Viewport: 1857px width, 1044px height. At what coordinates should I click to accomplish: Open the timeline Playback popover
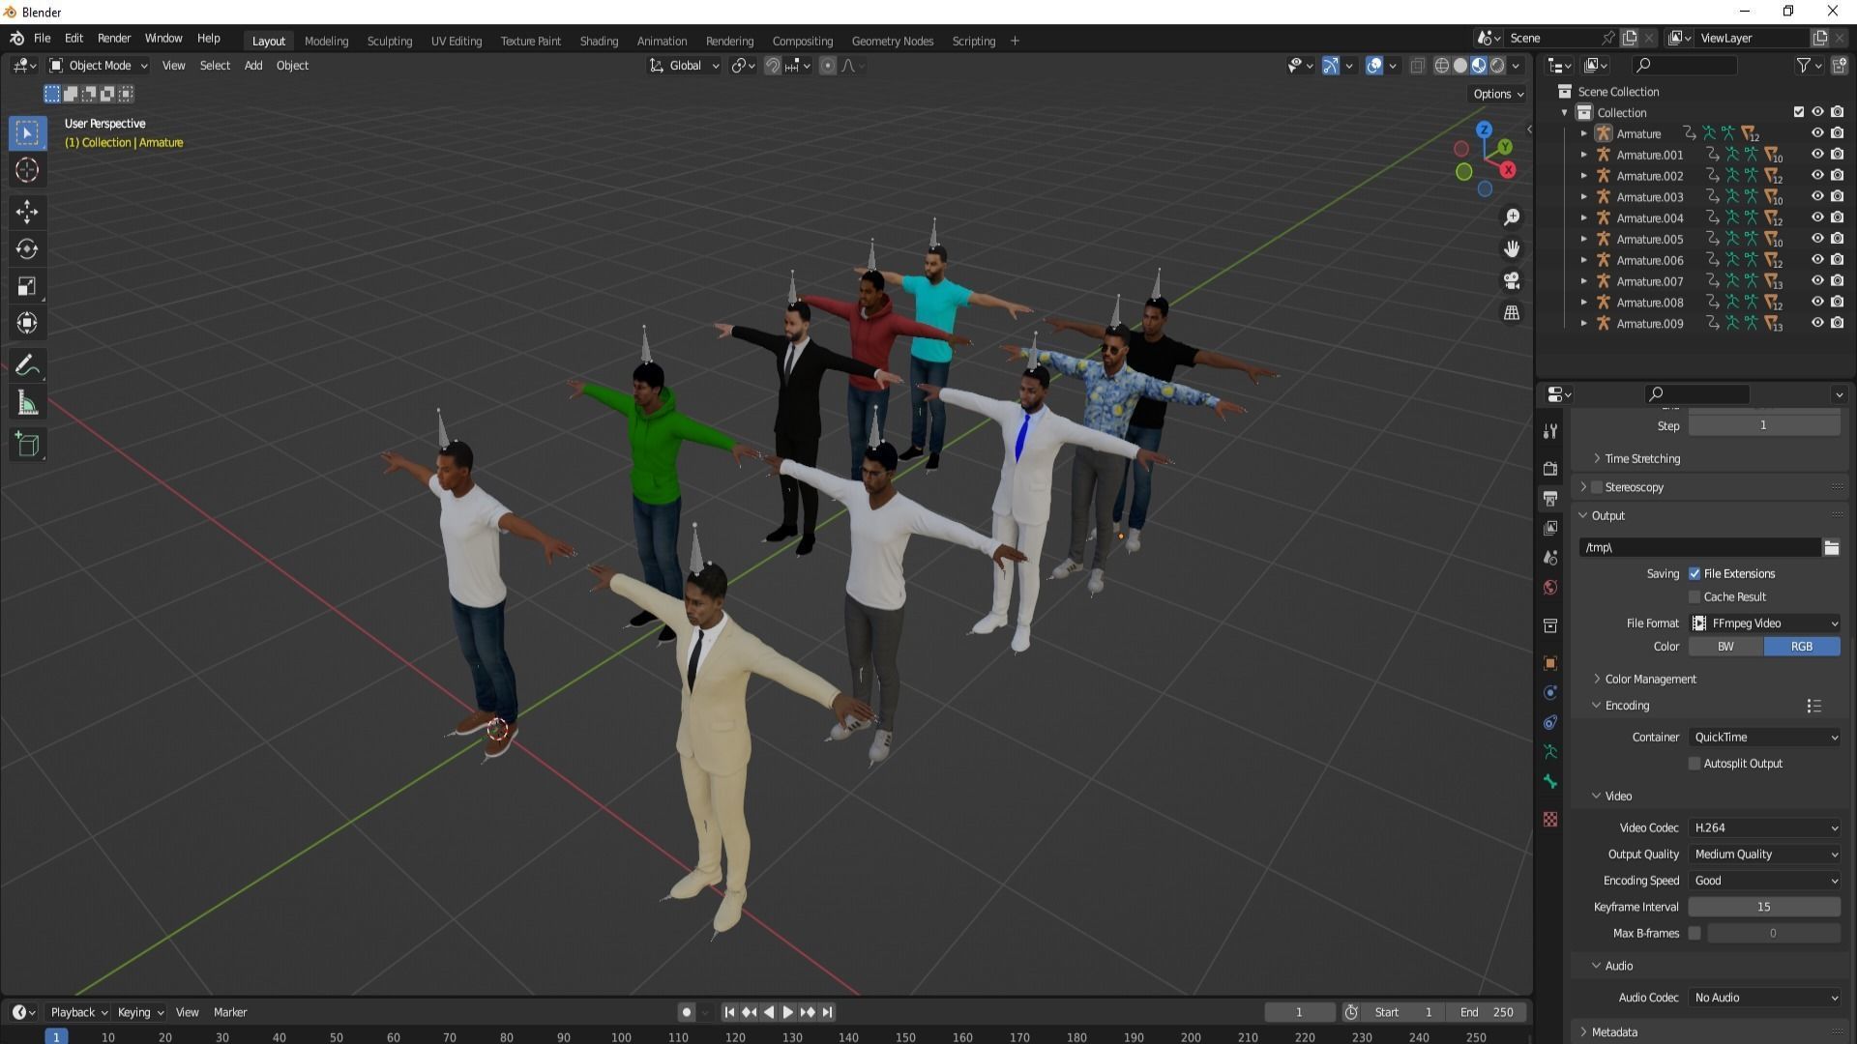tap(78, 1012)
